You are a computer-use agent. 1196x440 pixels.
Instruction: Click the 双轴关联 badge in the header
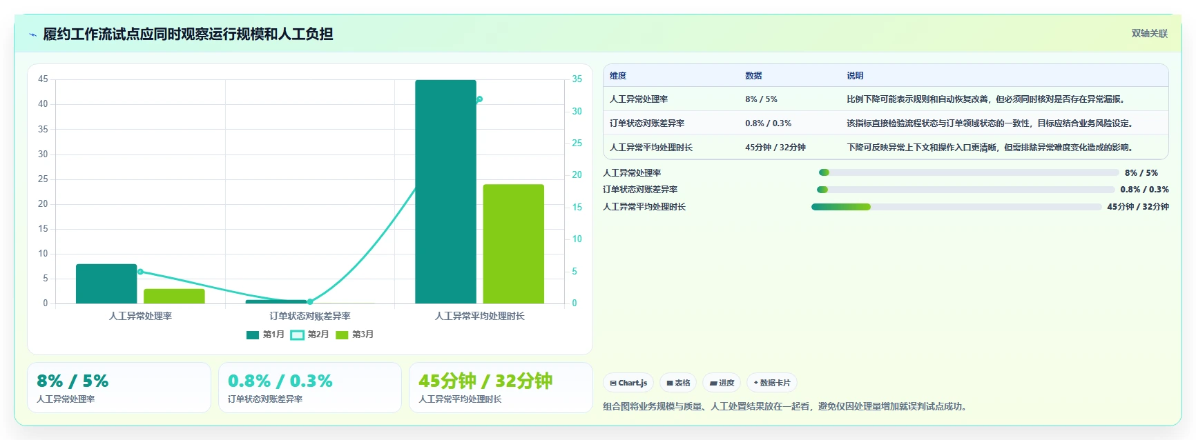coord(1149,33)
